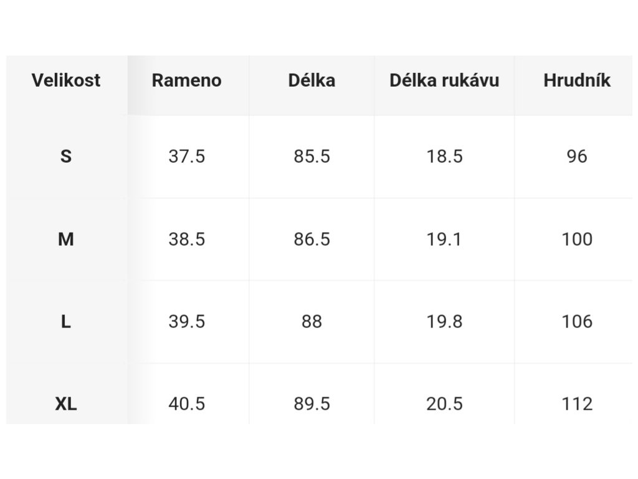This screenshot has width=638, height=479.
Task: Click the Hrudník column header
Action: [x=577, y=80]
